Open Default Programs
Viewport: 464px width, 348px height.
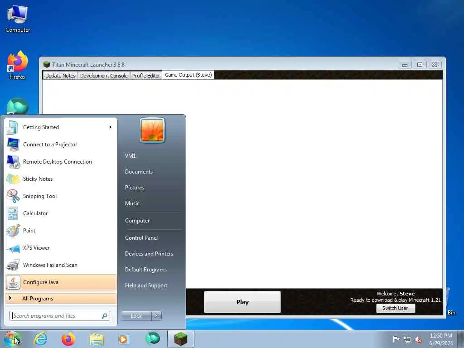pos(146,270)
